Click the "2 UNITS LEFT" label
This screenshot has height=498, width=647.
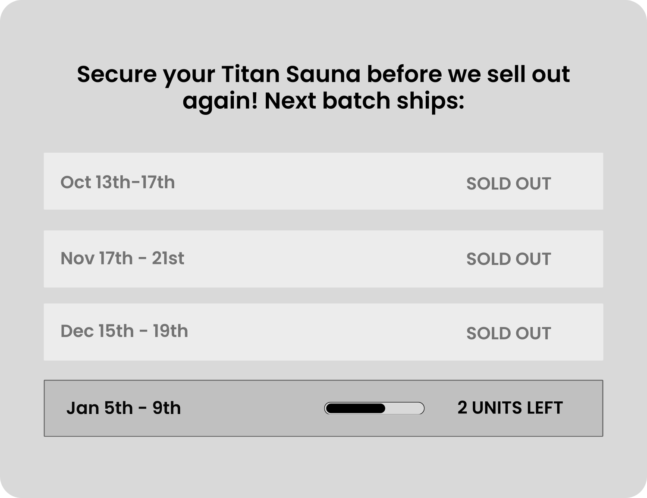click(x=510, y=408)
